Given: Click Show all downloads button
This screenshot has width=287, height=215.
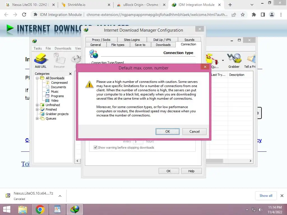Looking at the screenshot, I should [x=266, y=196].
